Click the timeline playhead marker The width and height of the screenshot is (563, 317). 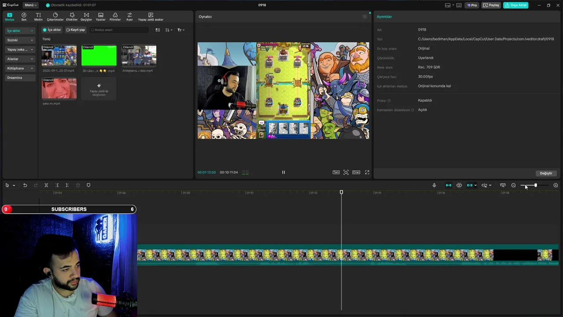pos(341,192)
